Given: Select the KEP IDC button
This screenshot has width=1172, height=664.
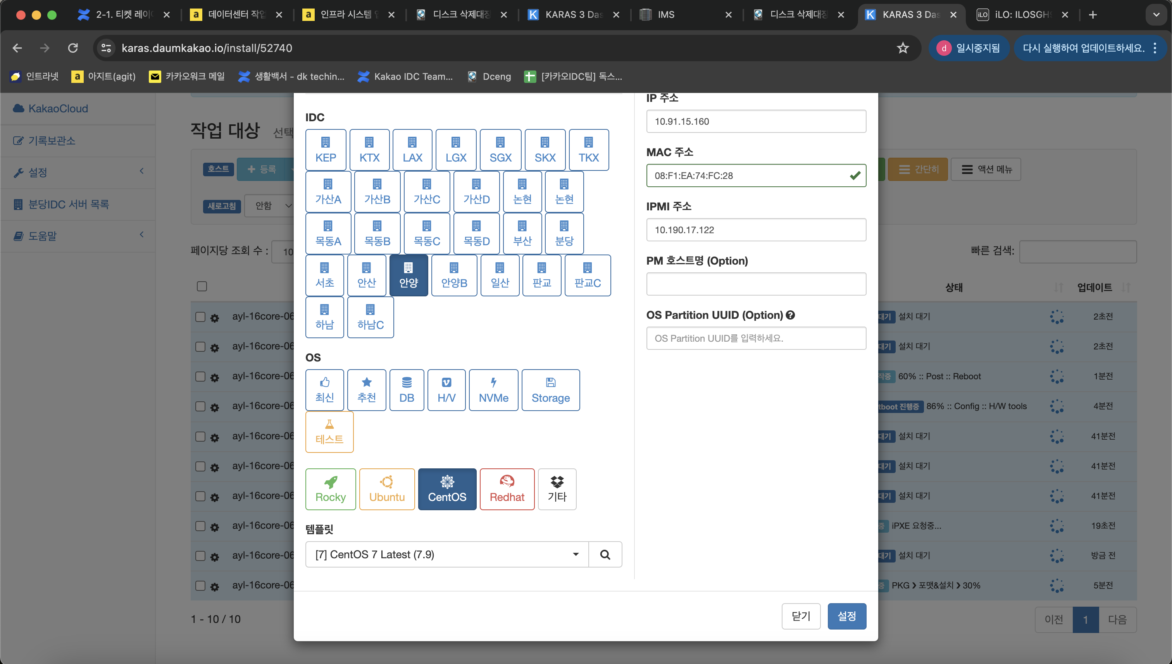Looking at the screenshot, I should coord(325,150).
